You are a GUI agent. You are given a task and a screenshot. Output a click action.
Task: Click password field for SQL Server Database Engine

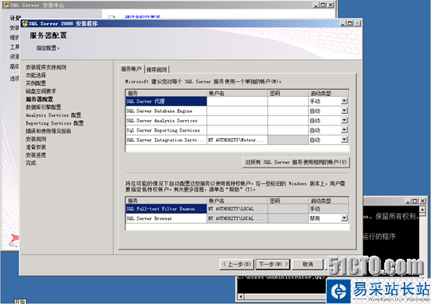[x=288, y=111]
